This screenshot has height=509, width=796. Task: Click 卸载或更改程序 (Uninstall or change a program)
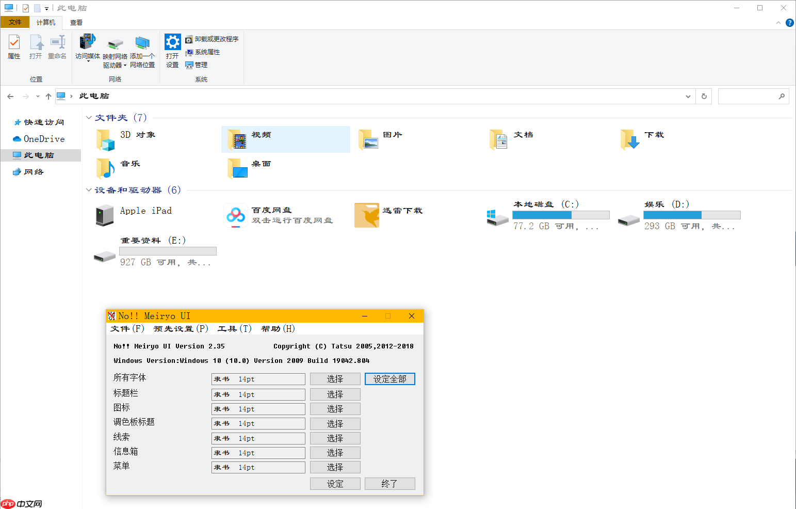click(x=212, y=39)
